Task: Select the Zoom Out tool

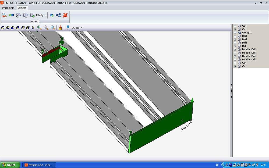Action: [46, 28]
